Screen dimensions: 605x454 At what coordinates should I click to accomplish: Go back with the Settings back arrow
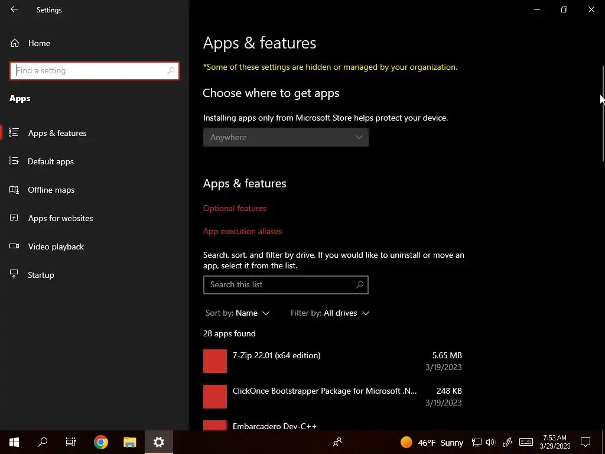coord(14,9)
